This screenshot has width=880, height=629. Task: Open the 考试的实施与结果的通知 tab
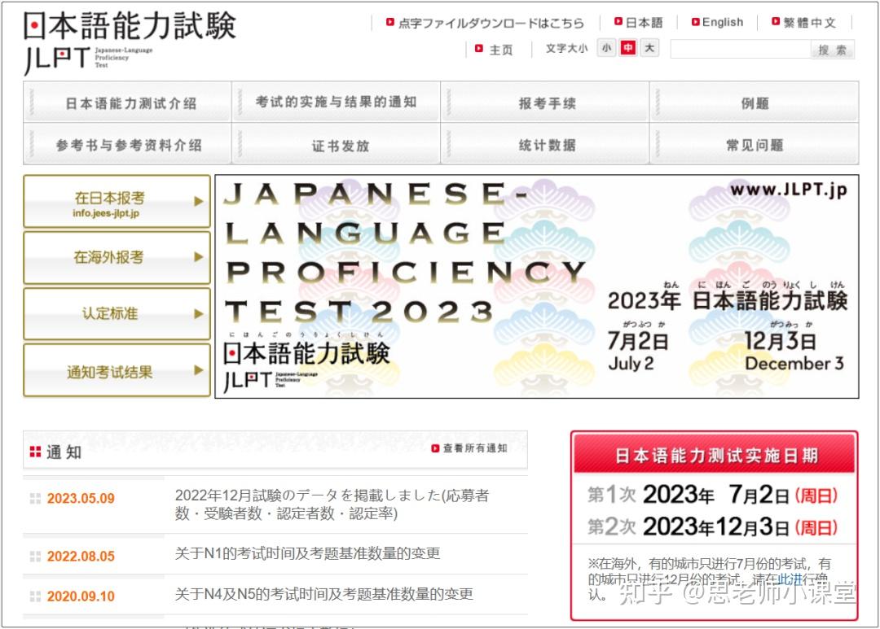pyautogui.click(x=336, y=101)
